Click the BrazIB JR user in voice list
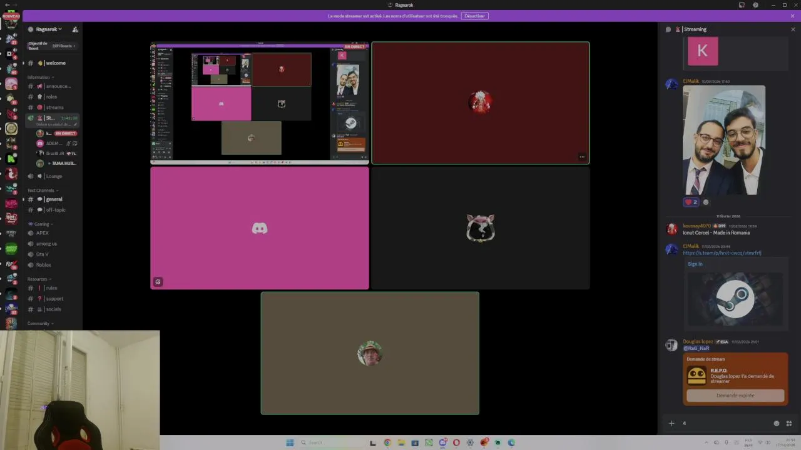The width and height of the screenshot is (801, 450). (56, 154)
